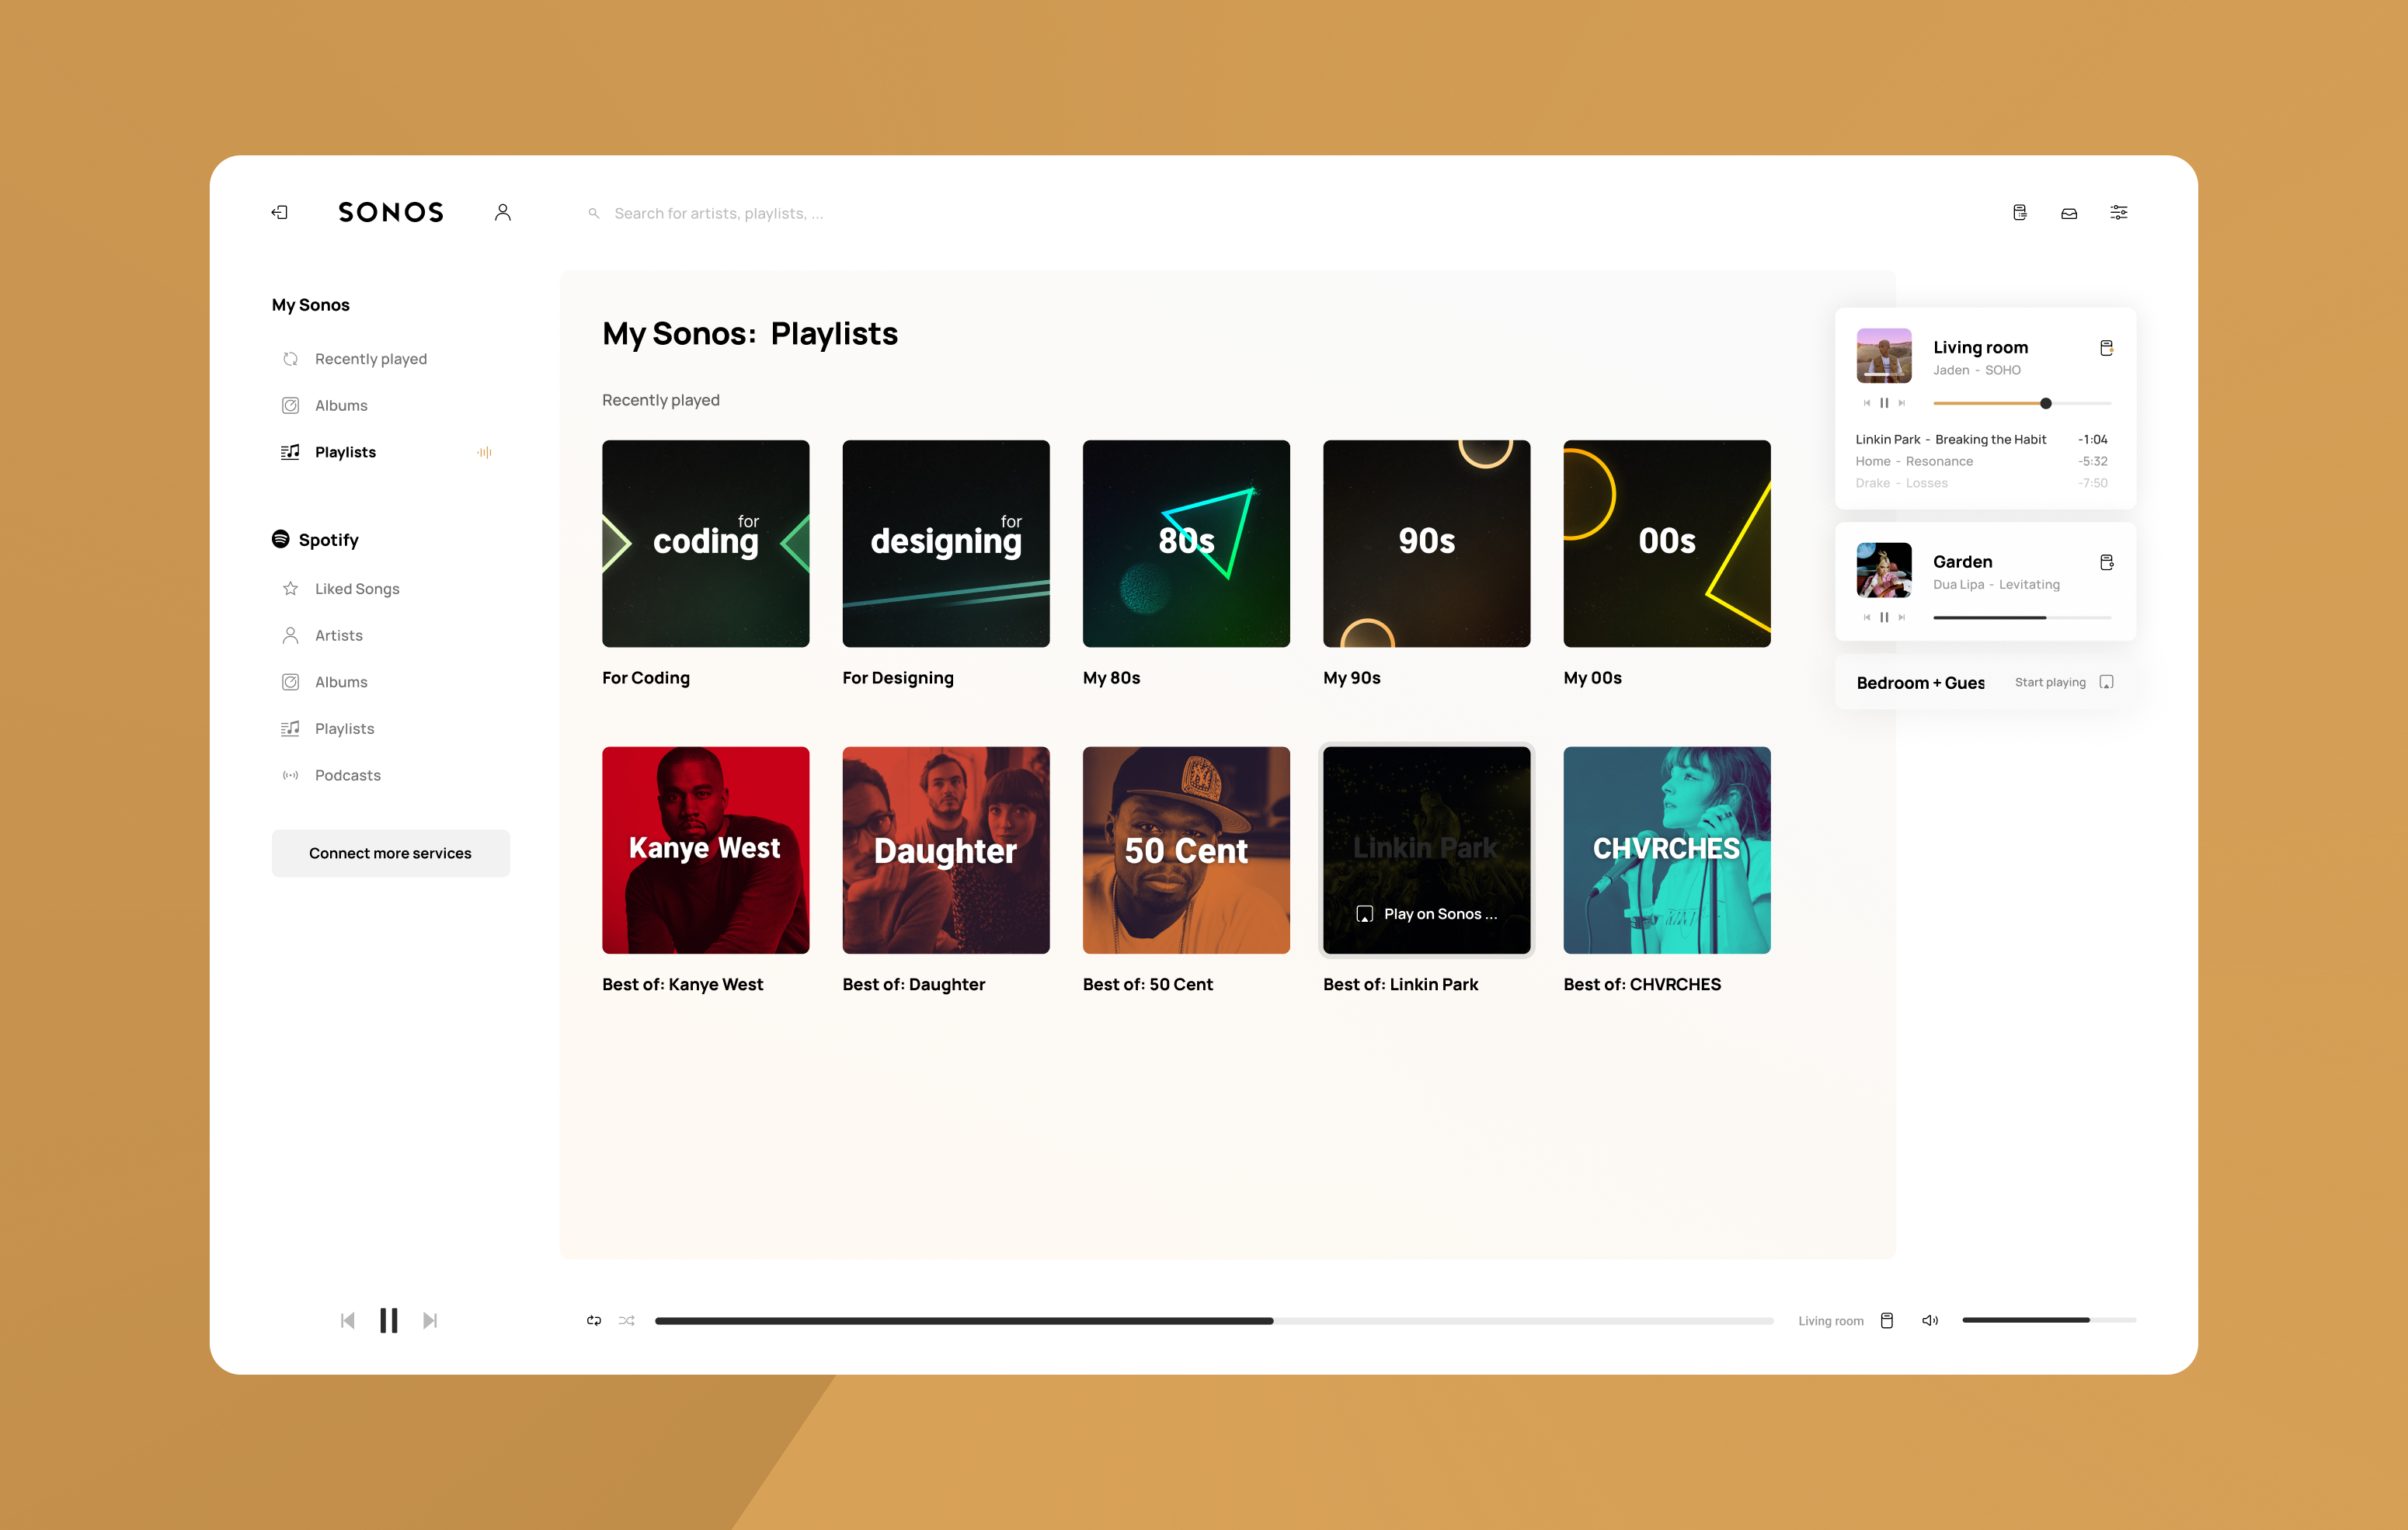This screenshot has height=1530, width=2408.
Task: Open the settings sliders icon in the header
Action: 2119,212
